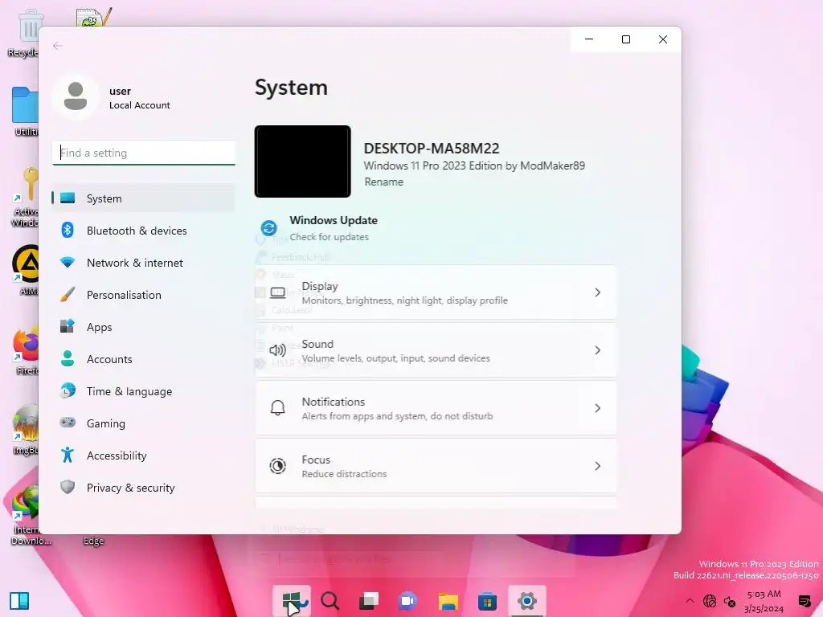
Task: Click the Accessibility figure icon
Action: pos(68,455)
